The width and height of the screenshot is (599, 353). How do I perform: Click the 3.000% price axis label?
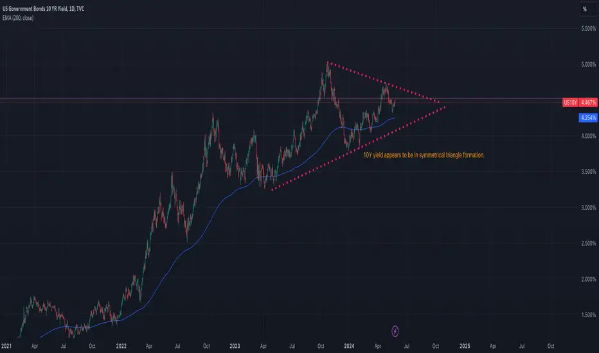pos(588,207)
